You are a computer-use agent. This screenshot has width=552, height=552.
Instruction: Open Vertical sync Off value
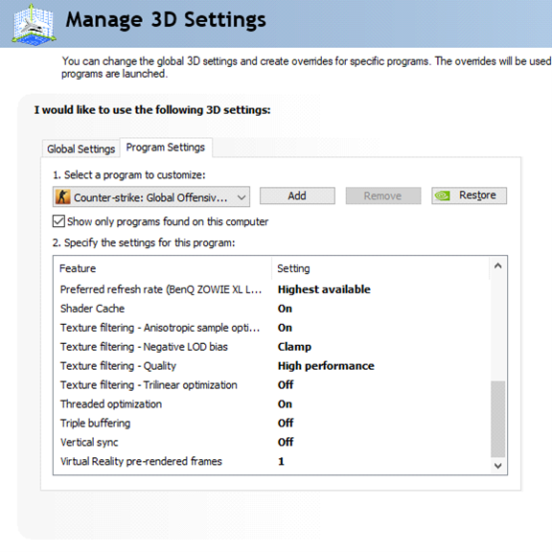tap(286, 442)
